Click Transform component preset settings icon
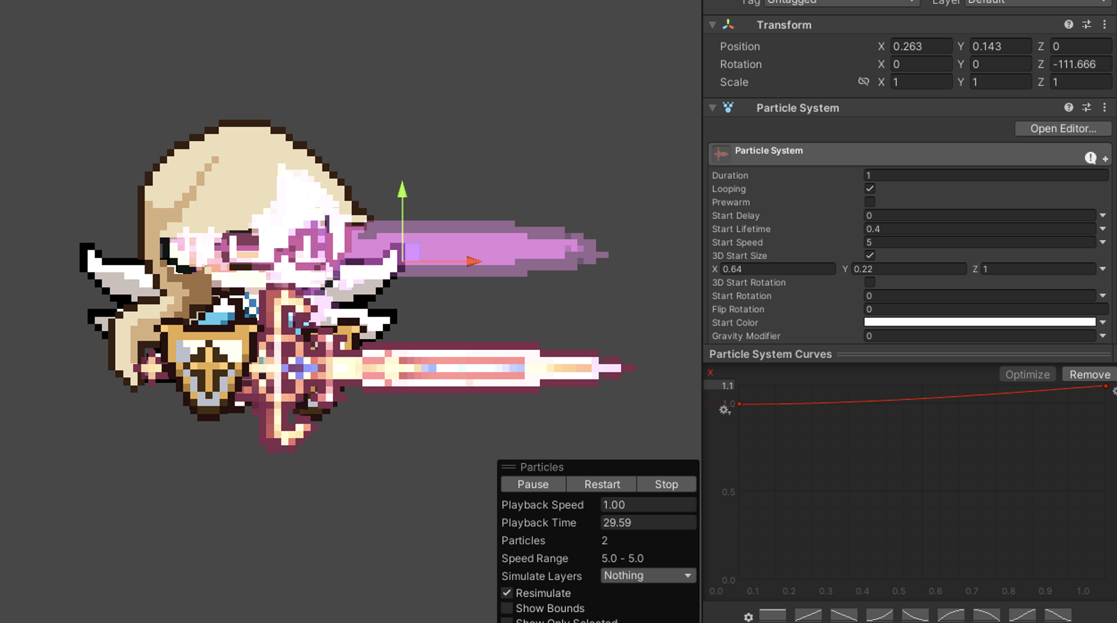 click(x=1086, y=24)
